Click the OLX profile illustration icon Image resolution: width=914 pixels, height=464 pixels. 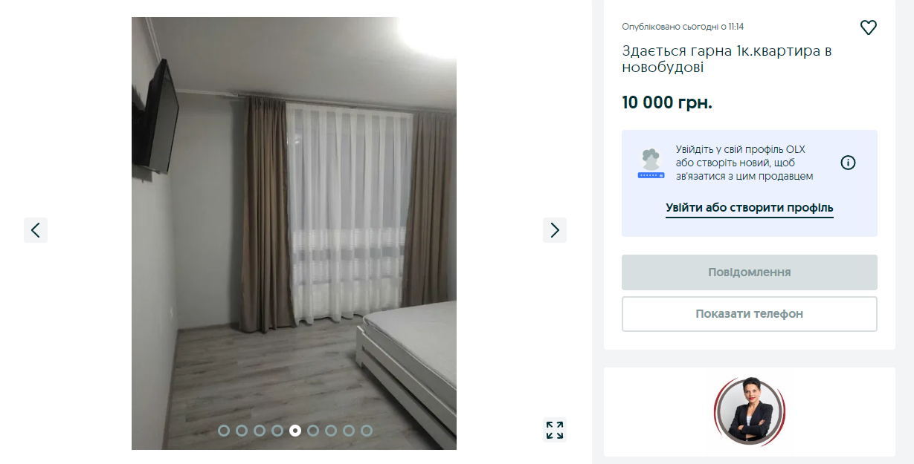(650, 163)
